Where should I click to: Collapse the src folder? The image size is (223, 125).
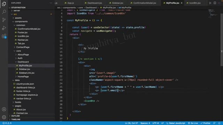[15, 14]
